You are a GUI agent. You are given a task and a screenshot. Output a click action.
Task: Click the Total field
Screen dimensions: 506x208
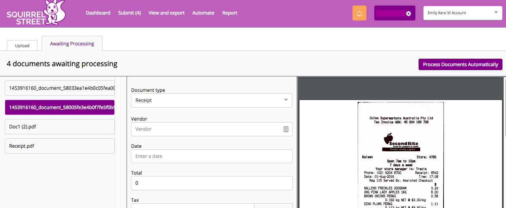(212, 183)
